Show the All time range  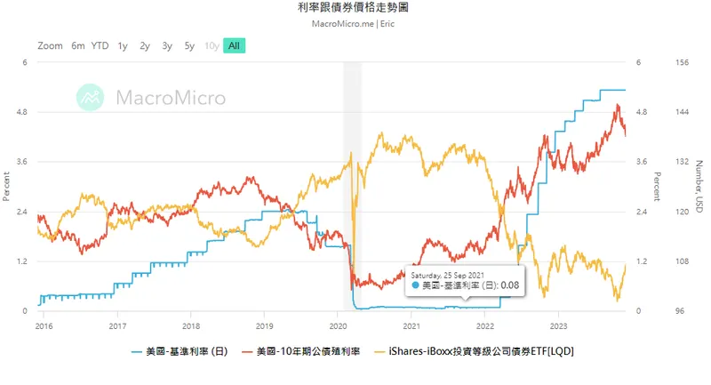click(x=235, y=45)
